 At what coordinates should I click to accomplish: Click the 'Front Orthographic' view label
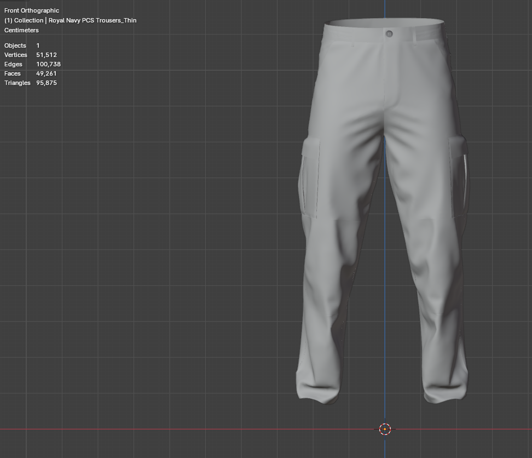pyautogui.click(x=32, y=10)
